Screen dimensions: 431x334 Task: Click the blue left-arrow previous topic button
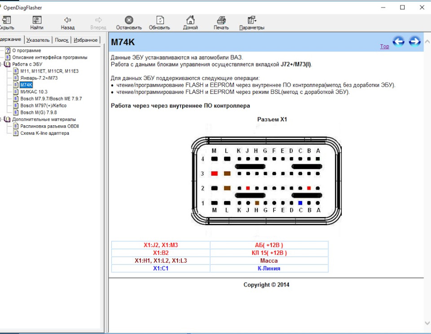click(x=399, y=42)
